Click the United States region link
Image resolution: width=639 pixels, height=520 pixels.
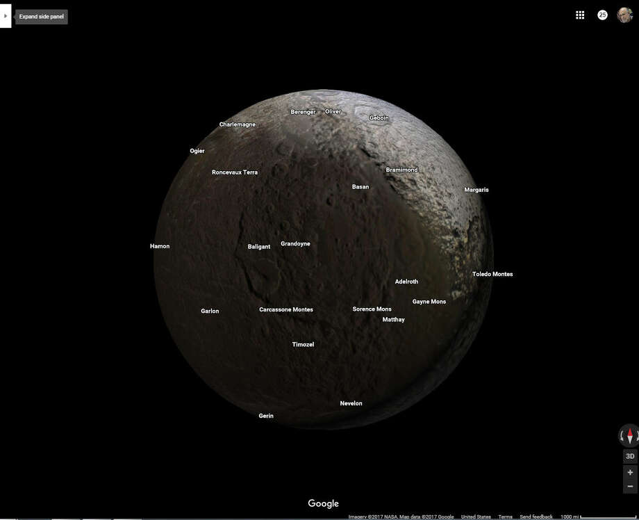pyautogui.click(x=475, y=517)
